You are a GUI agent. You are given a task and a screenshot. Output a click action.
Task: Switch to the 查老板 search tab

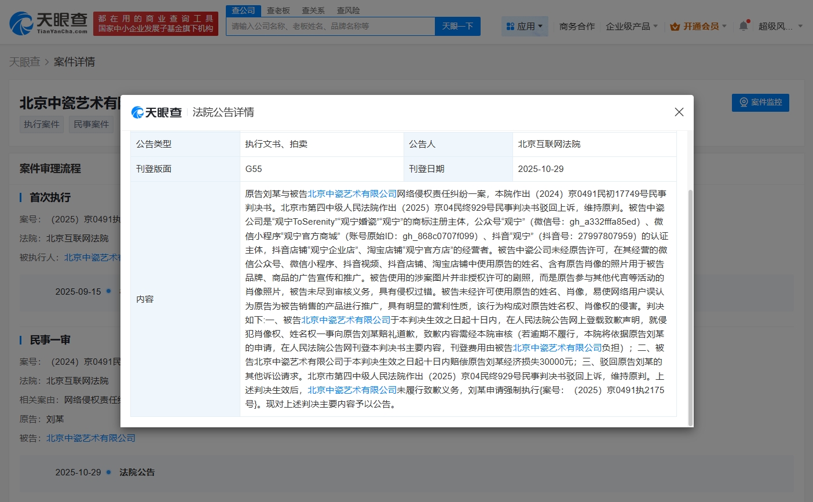click(279, 10)
